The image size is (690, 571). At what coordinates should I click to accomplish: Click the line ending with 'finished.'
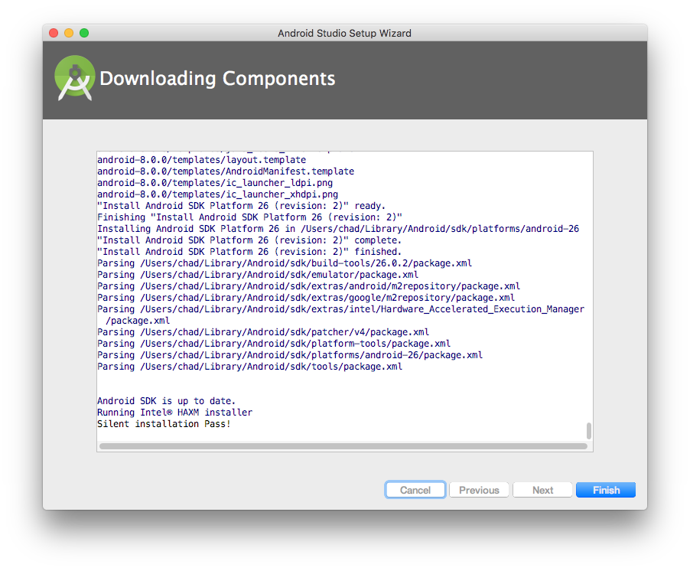[x=249, y=252]
